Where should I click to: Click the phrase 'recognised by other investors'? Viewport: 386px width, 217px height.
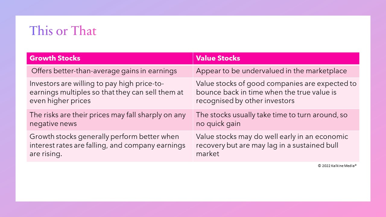point(245,101)
